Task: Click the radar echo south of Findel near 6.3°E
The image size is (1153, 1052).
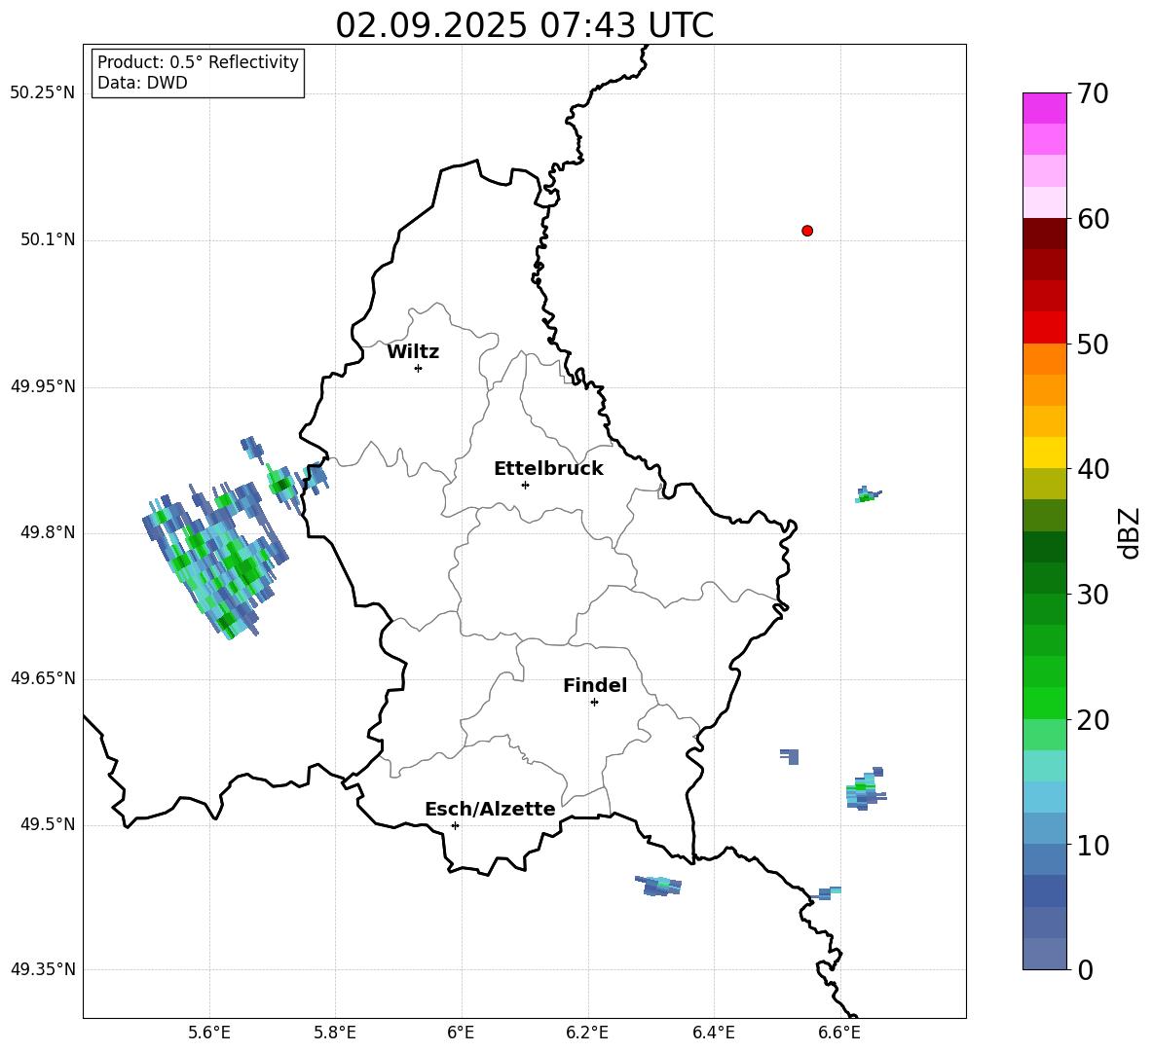Action: tap(659, 886)
